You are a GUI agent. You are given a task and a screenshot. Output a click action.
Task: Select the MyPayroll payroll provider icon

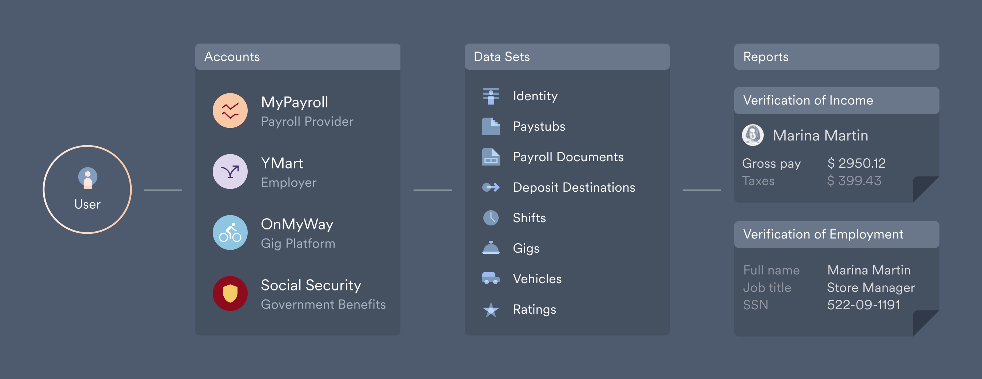(230, 110)
